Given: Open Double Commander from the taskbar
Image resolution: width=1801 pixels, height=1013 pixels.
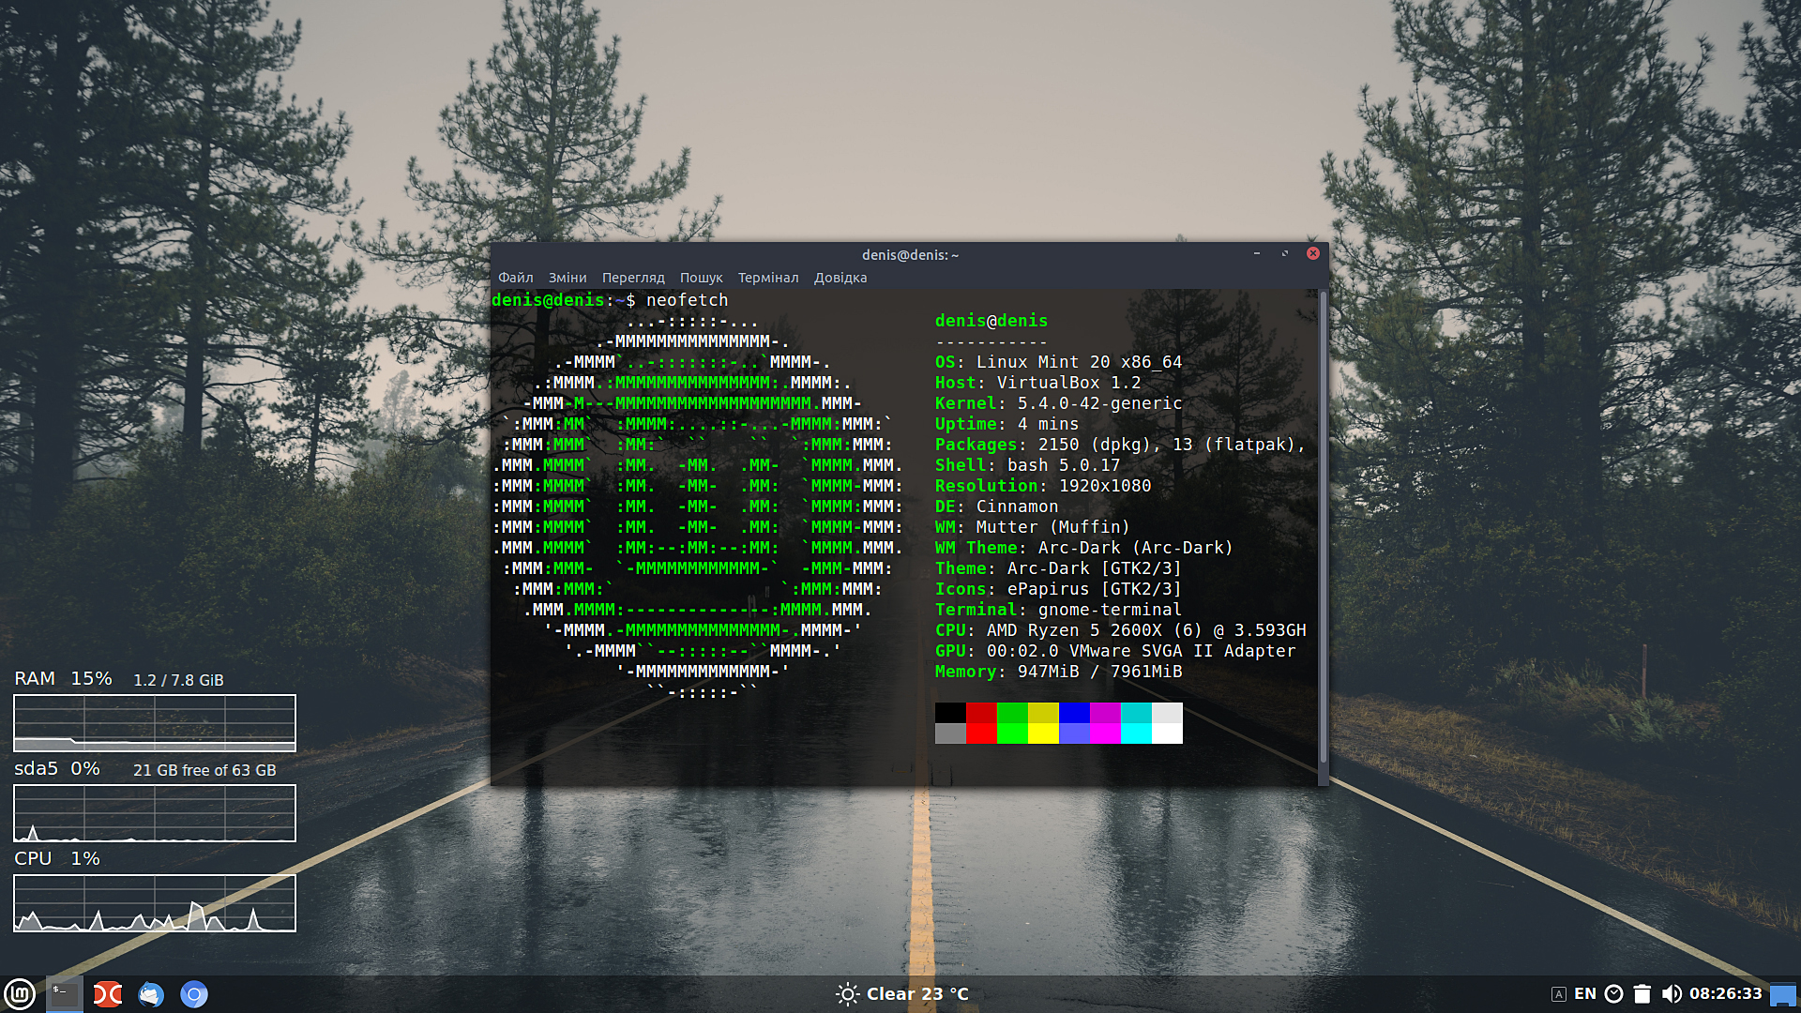Looking at the screenshot, I should [x=107, y=994].
